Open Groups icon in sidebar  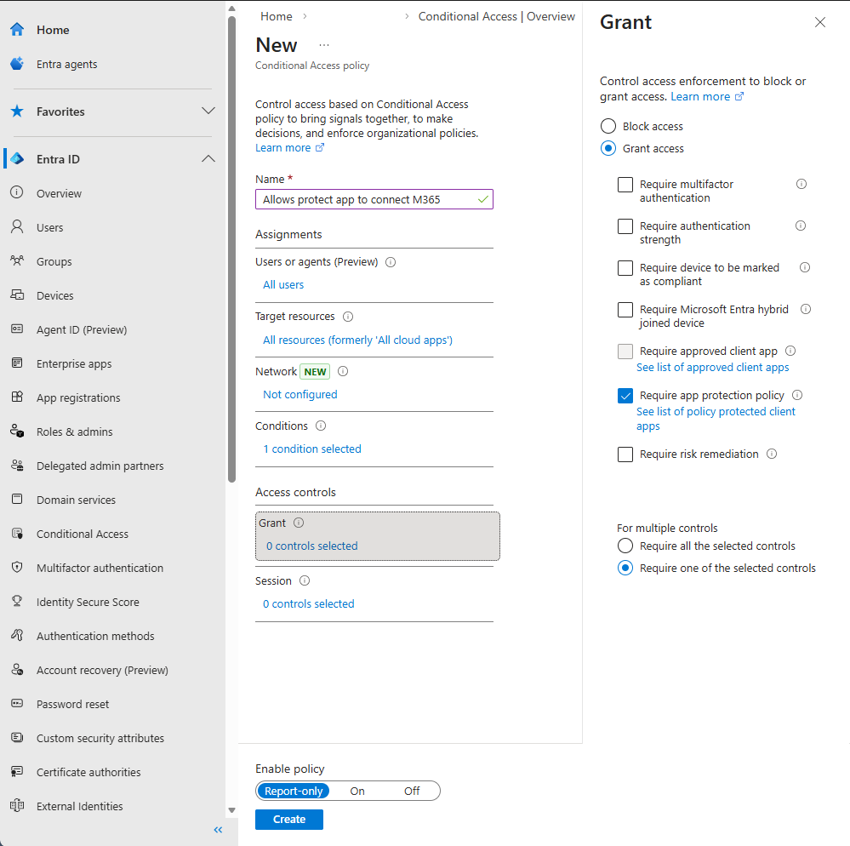pos(17,261)
